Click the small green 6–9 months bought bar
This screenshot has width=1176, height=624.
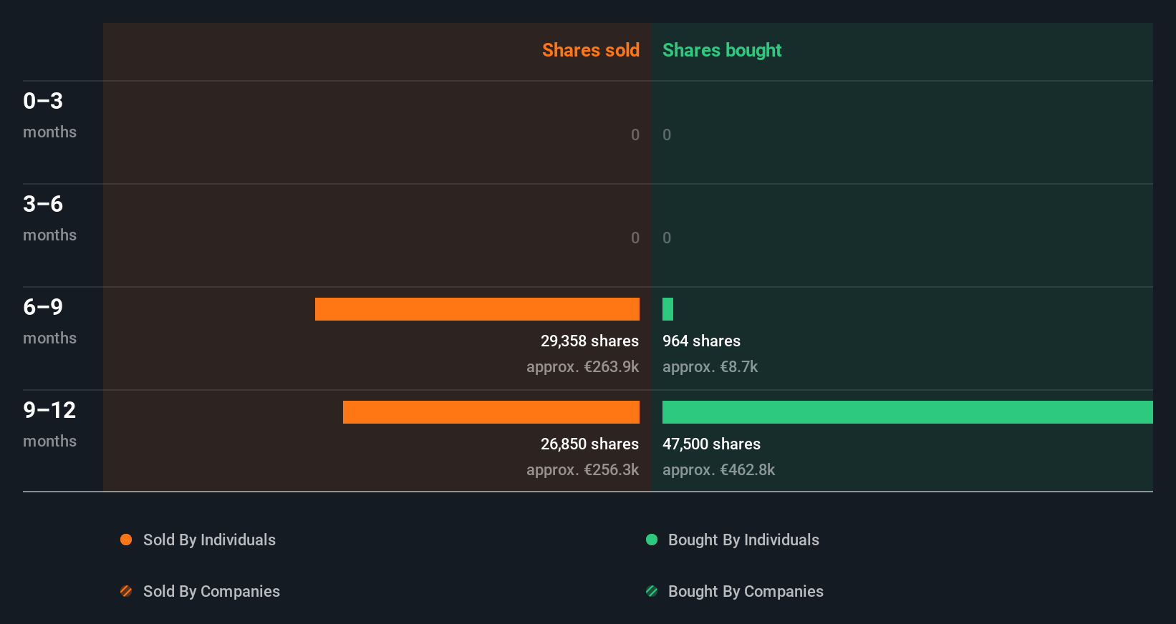click(x=667, y=309)
